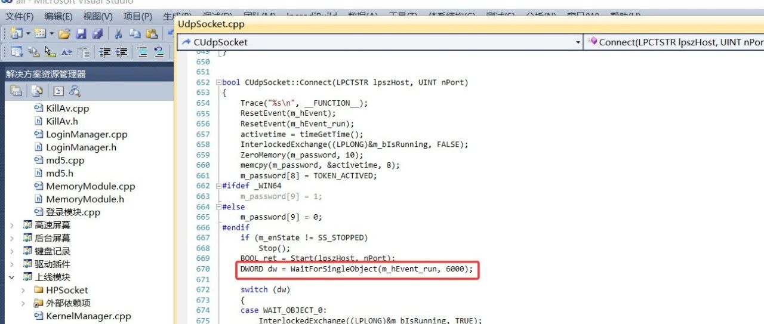Open the 编辑(E) menu
The image size is (764, 324).
coord(58,16)
